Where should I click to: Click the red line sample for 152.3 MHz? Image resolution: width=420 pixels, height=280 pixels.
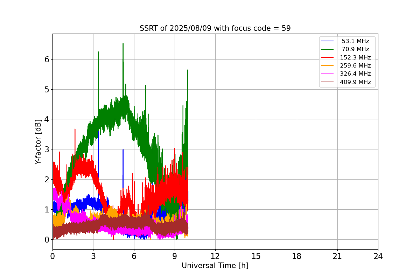(x=328, y=57)
